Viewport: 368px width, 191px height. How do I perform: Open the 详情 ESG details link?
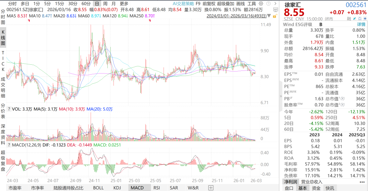361,25
